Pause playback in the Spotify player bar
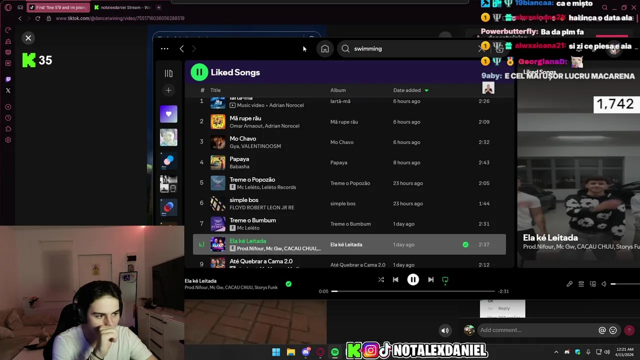 [413, 280]
